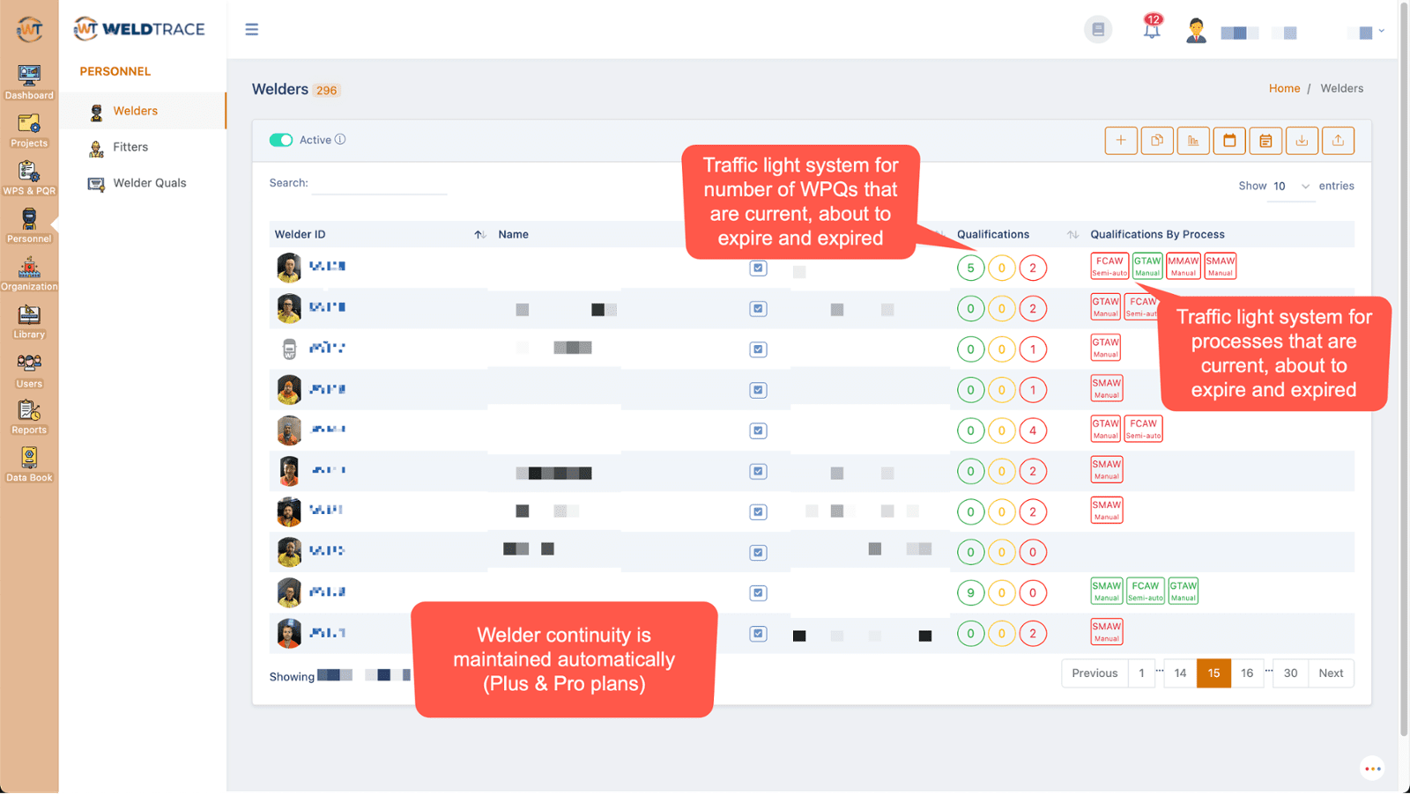Open Library in left sidebar
The width and height of the screenshot is (1410, 794).
pos(29,321)
